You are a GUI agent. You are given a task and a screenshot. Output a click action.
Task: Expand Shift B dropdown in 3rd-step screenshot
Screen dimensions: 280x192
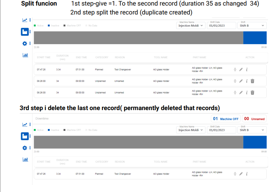pyautogui.click(x=252, y=130)
